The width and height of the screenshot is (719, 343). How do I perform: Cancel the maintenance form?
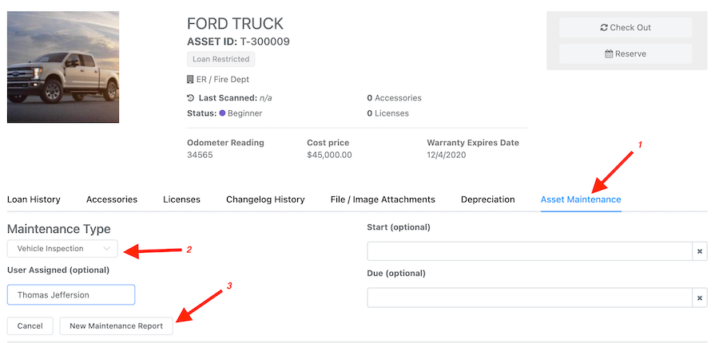point(30,325)
